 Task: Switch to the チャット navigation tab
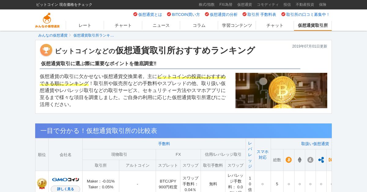pyautogui.click(x=275, y=25)
